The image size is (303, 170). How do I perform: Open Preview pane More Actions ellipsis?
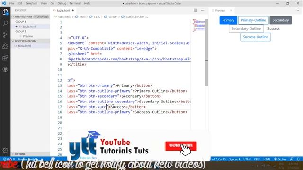click(297, 10)
